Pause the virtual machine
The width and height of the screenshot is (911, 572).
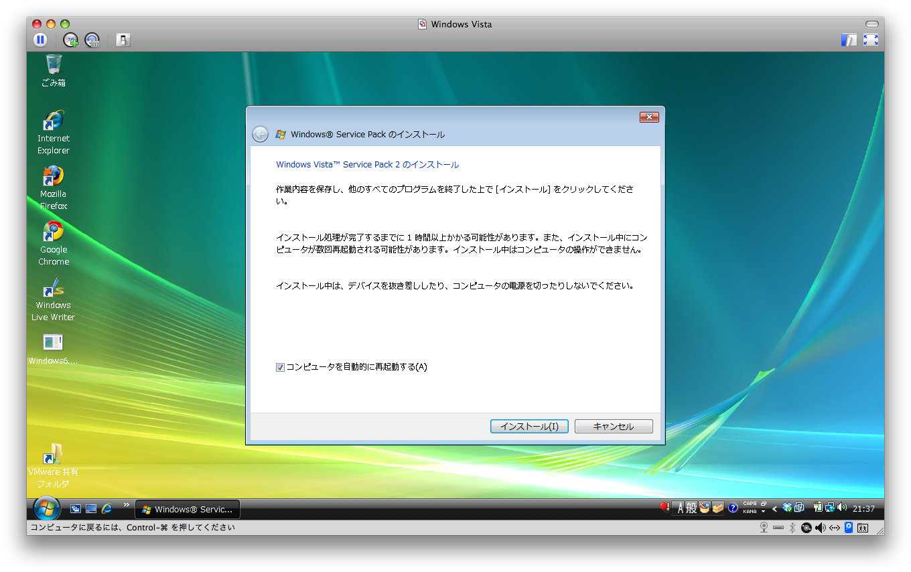point(40,40)
